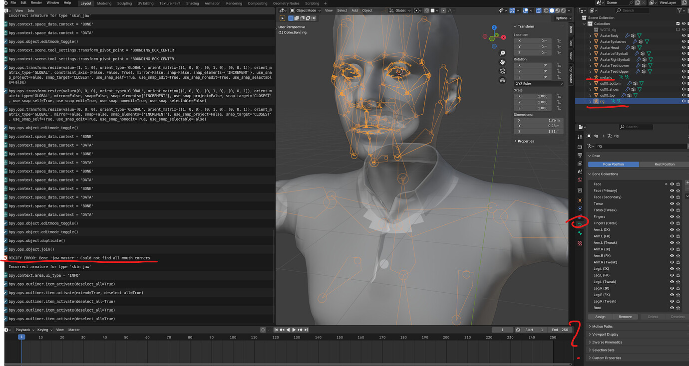Switch perspective/orthographic grid icon in viewport
Screen dimensions: 689x366
click(x=503, y=80)
